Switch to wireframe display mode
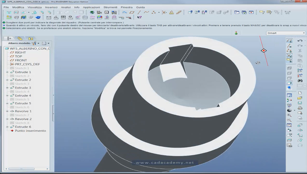The height and width of the screenshot is (174, 307). coord(289,68)
